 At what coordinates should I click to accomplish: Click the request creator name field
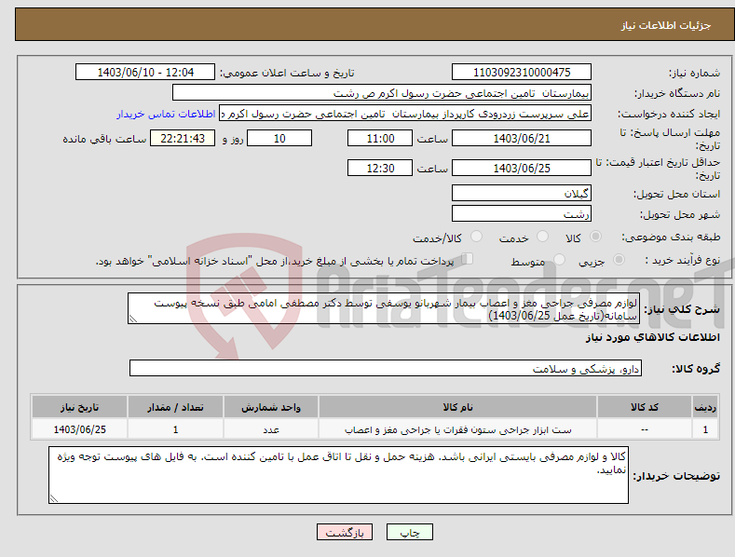(x=405, y=114)
